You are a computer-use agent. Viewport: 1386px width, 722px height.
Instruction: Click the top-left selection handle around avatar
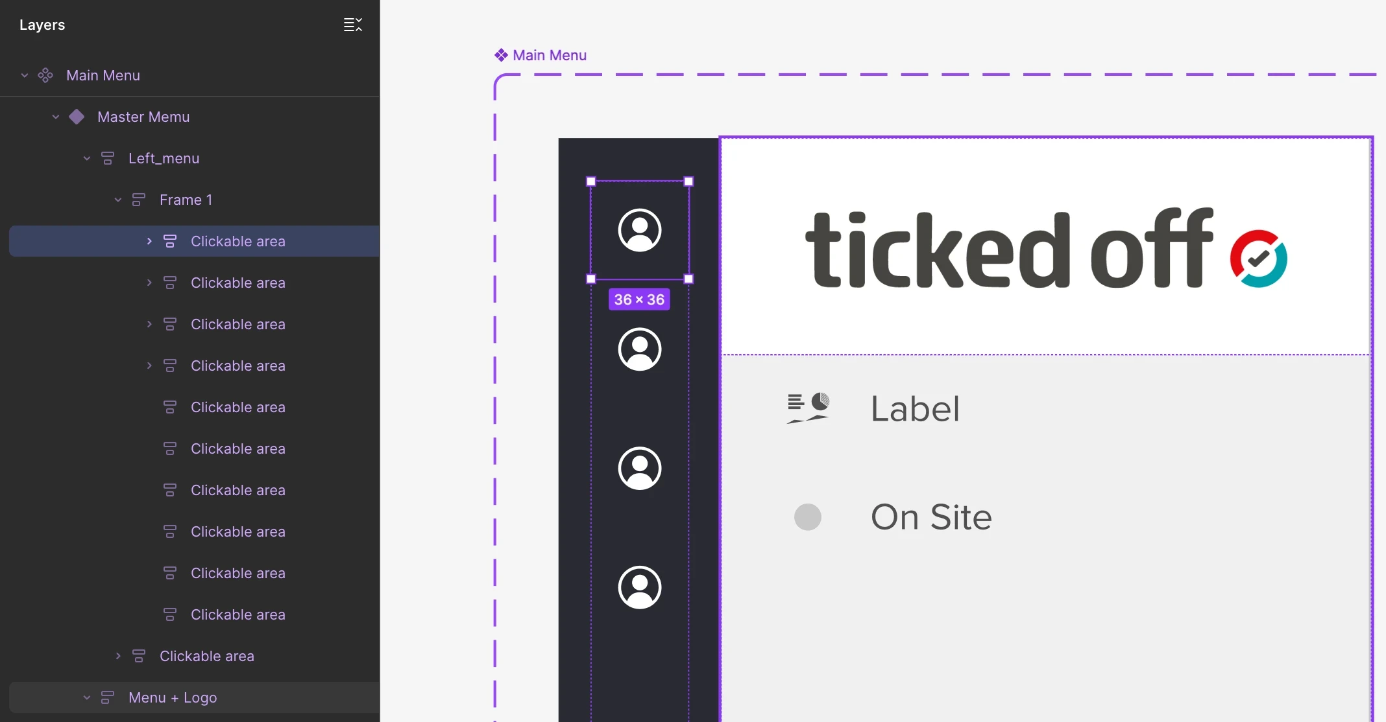click(x=591, y=181)
